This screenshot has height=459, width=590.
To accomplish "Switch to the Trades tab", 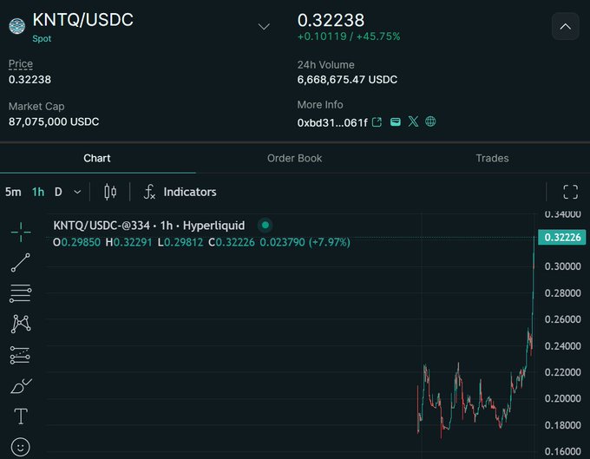I will click(x=492, y=159).
